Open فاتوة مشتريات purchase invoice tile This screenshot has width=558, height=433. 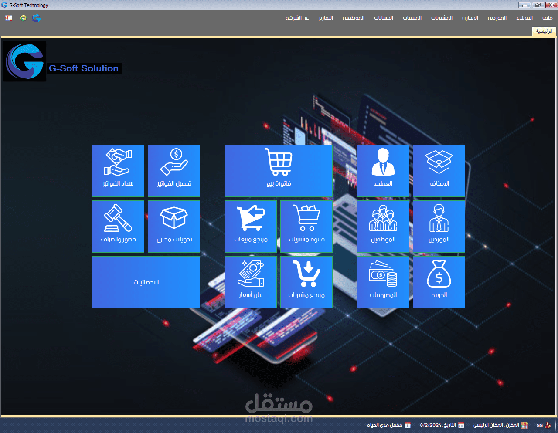306,227
